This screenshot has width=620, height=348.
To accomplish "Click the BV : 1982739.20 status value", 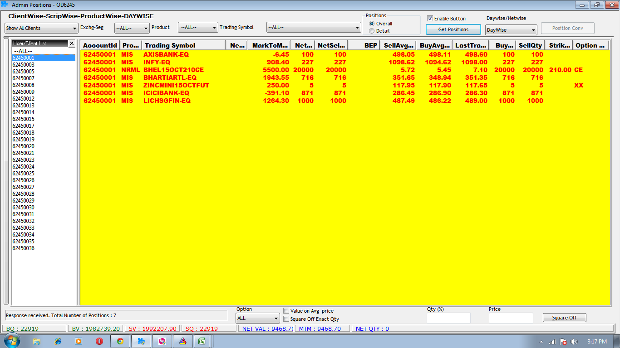I will click(94, 329).
